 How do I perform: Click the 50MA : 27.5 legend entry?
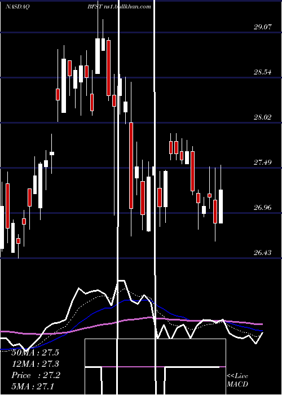pos(35,353)
